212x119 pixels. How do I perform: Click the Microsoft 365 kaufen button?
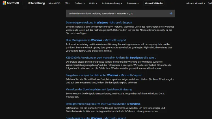click(154, 3)
